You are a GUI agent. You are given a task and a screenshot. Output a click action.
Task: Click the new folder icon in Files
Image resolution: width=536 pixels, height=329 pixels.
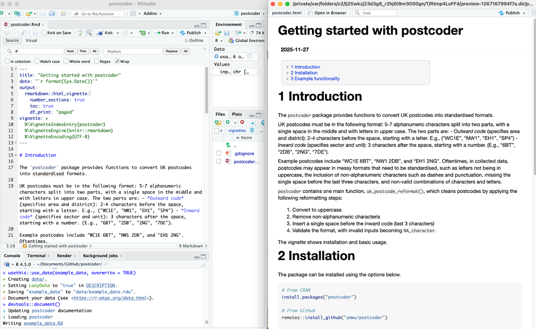pyautogui.click(x=218, y=122)
